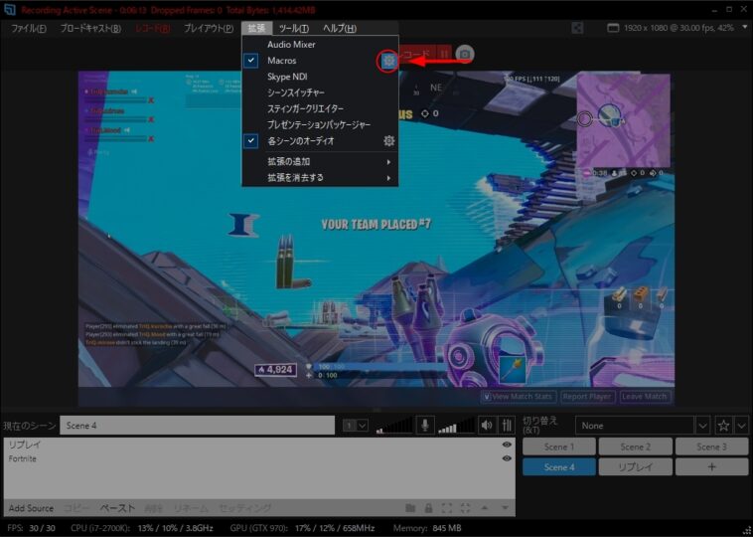The width and height of the screenshot is (753, 537).
Task: Toggle the Macros extension checkbox
Action: pyautogui.click(x=251, y=61)
